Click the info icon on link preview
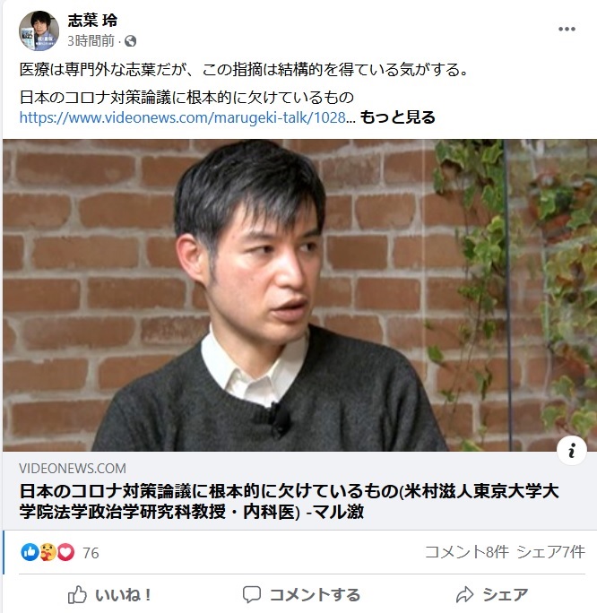 tap(571, 451)
